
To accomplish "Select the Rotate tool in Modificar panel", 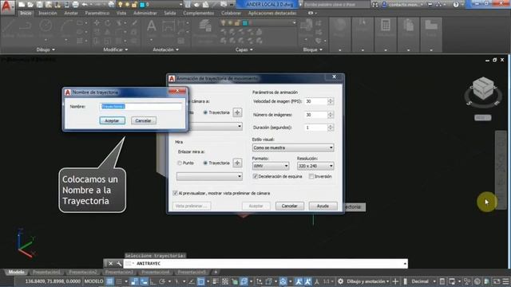I will click(108, 23).
